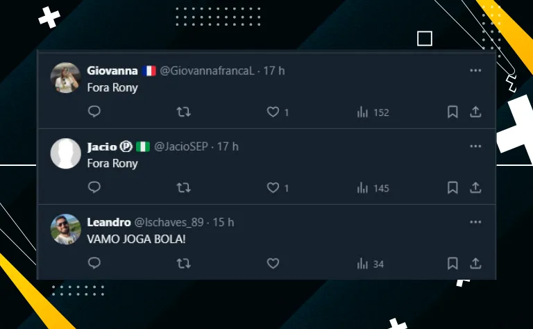
Task: Retweet Giovanna's Fora Rony post
Action: click(183, 112)
